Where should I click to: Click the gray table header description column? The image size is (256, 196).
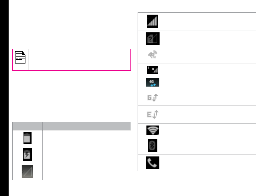(x=87, y=126)
